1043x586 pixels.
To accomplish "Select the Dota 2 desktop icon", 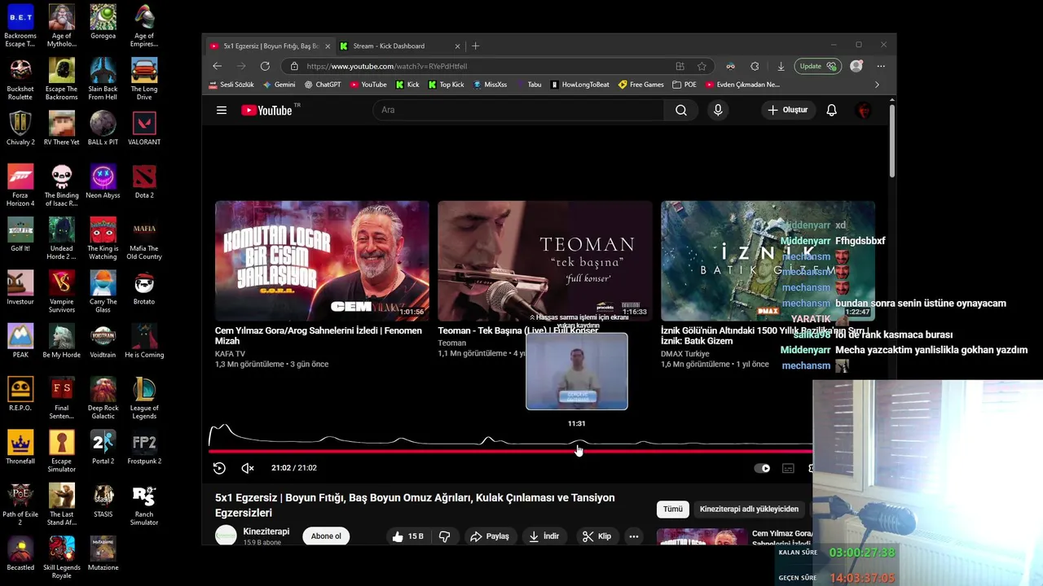I will 144,181.
